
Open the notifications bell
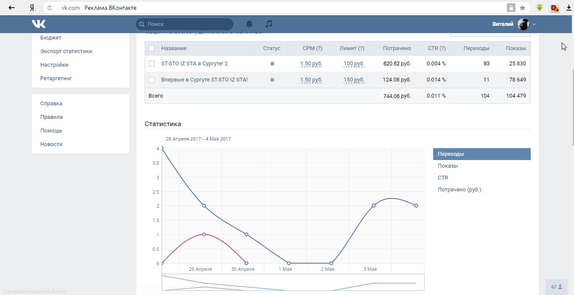point(249,24)
